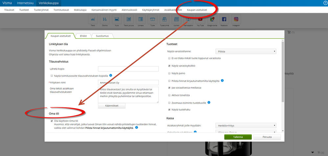This screenshot has width=328, height=156.
Task: Select the Tuoteryhmä block icon
Action: pyautogui.click(x=164, y=19)
